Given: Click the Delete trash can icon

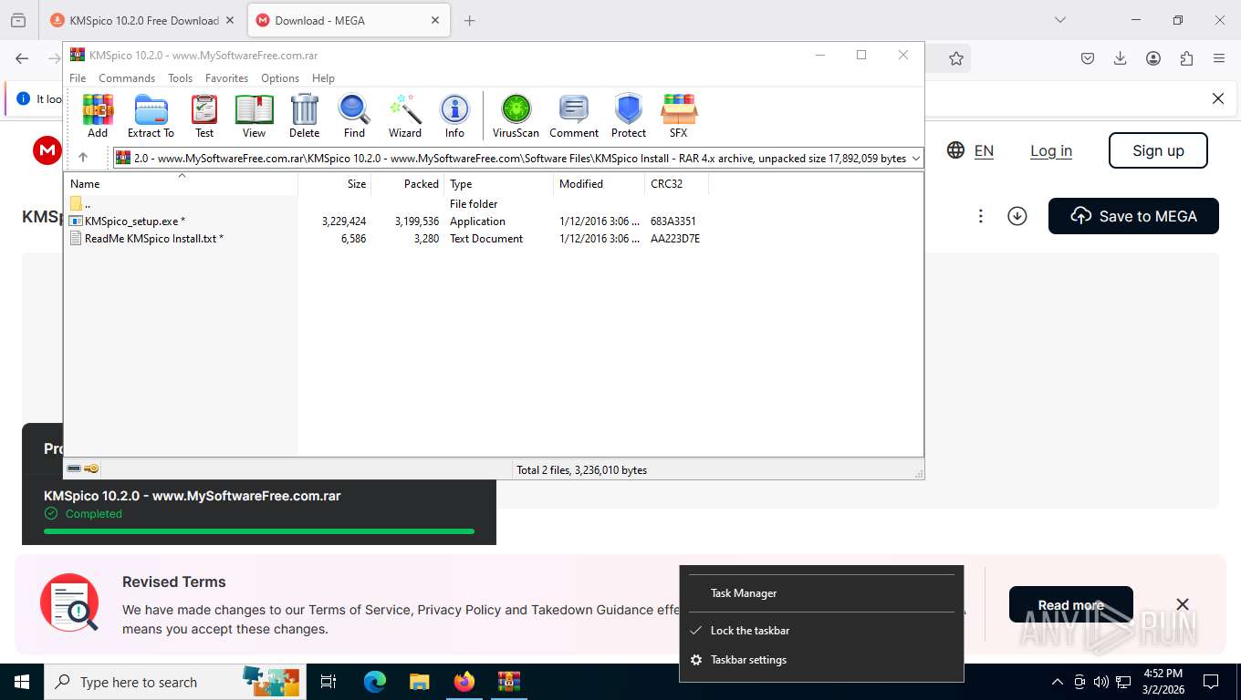Looking at the screenshot, I should (304, 116).
